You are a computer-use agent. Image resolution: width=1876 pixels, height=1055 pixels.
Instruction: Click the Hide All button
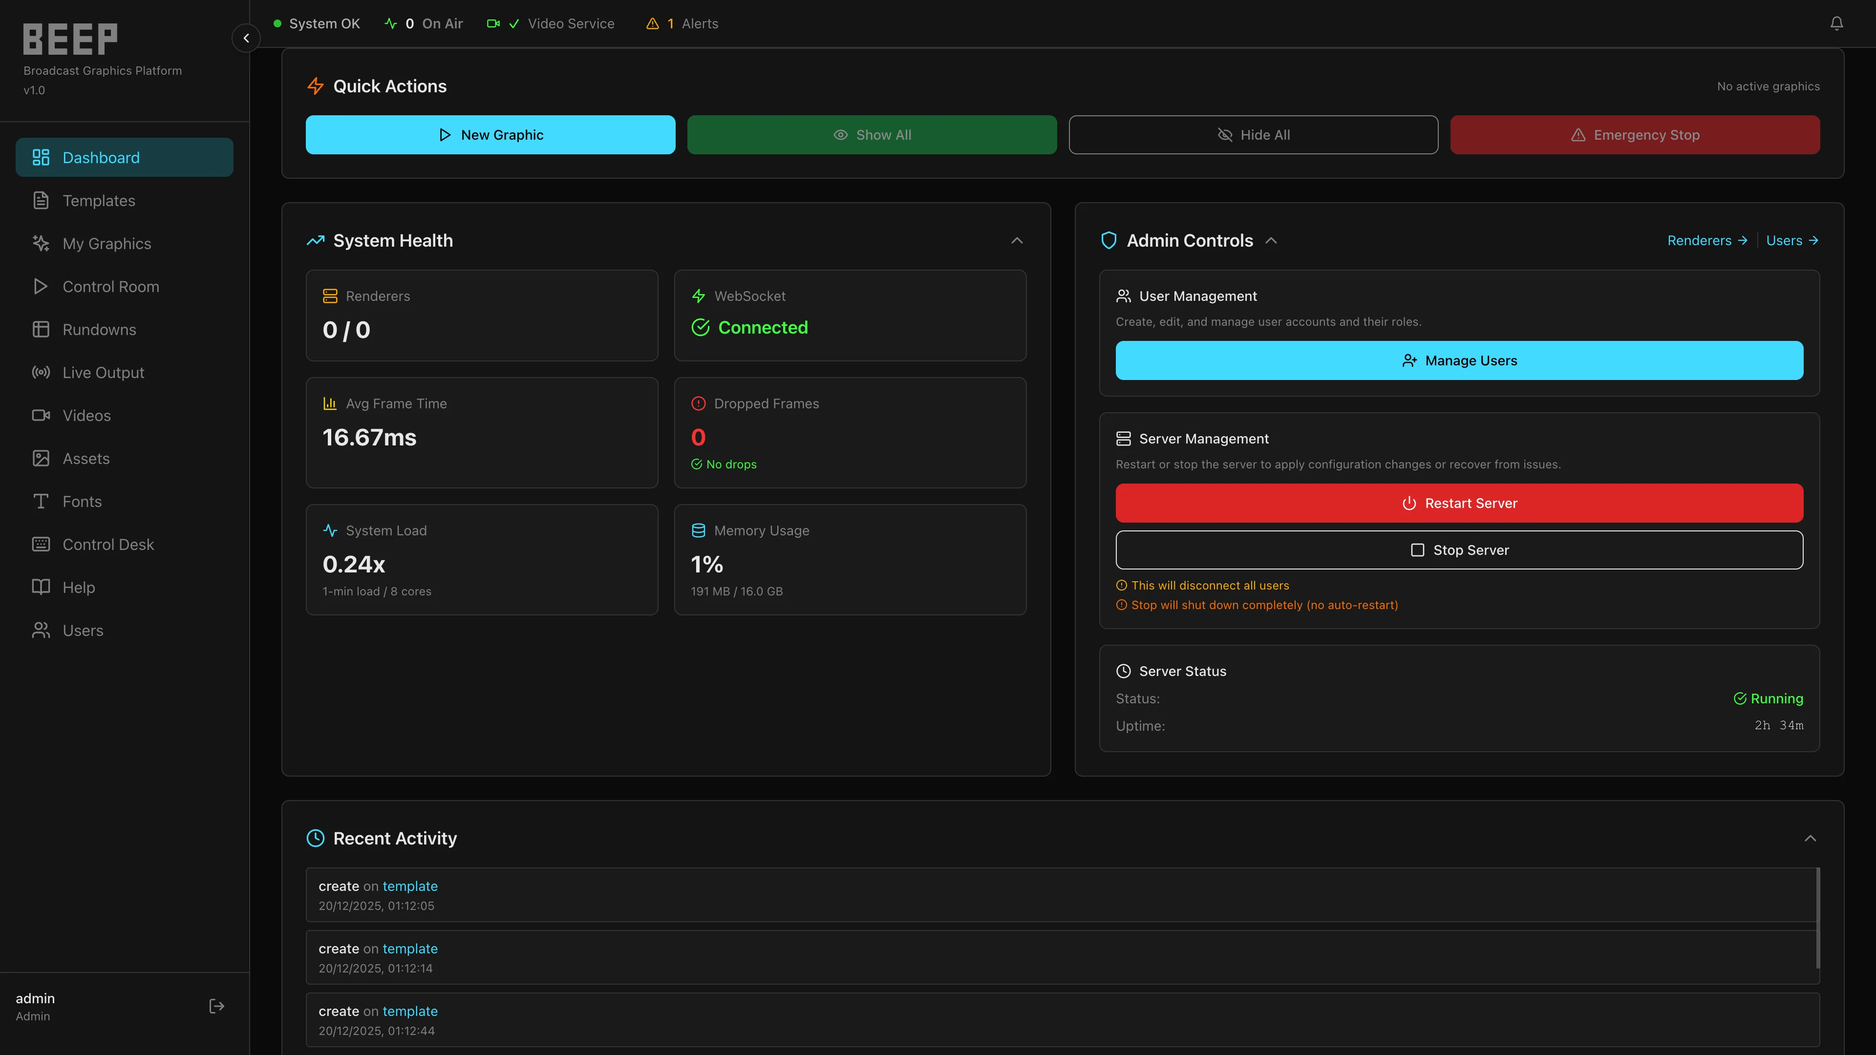[1253, 135]
